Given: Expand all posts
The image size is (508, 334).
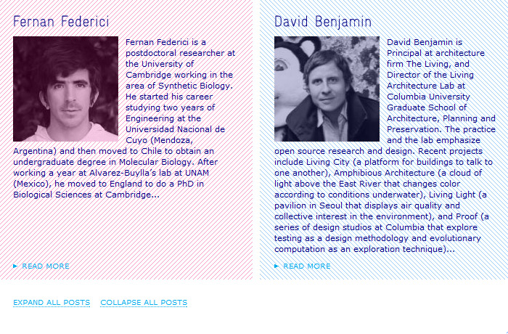Looking at the screenshot, I should tap(52, 303).
